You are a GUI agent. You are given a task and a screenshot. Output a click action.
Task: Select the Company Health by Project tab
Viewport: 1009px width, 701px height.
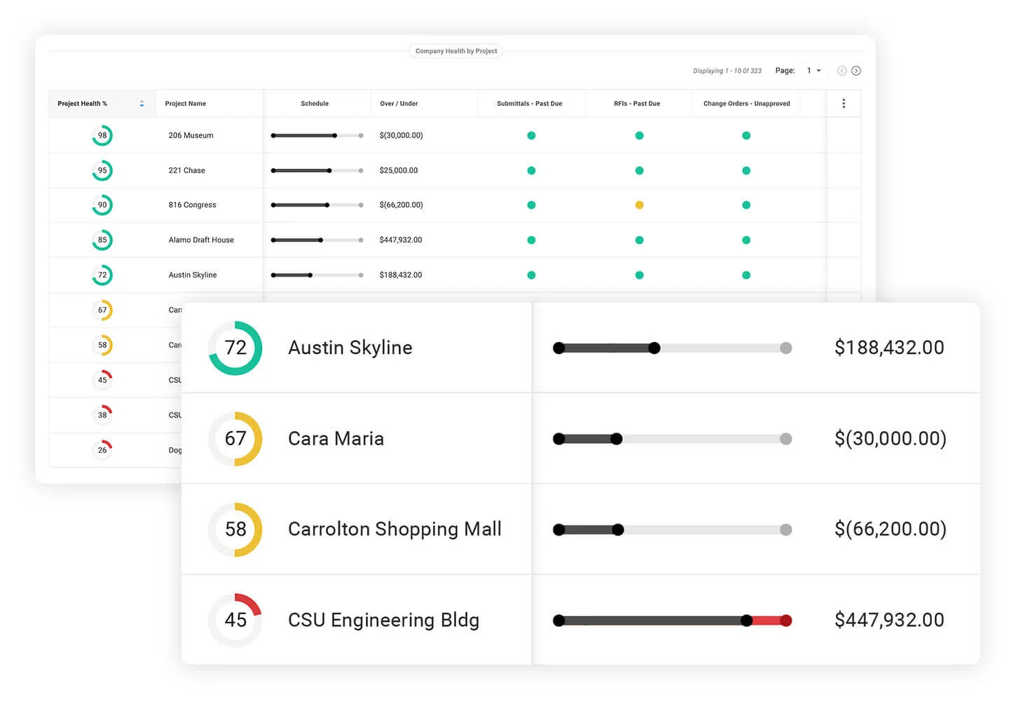[455, 50]
